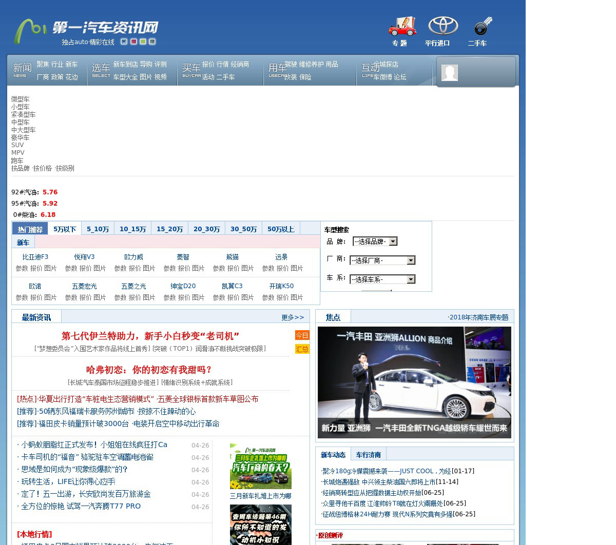Open the 一汽丰田 亚洲狮ALLION focus photo
The height and width of the screenshot is (545, 616).
[414, 382]
